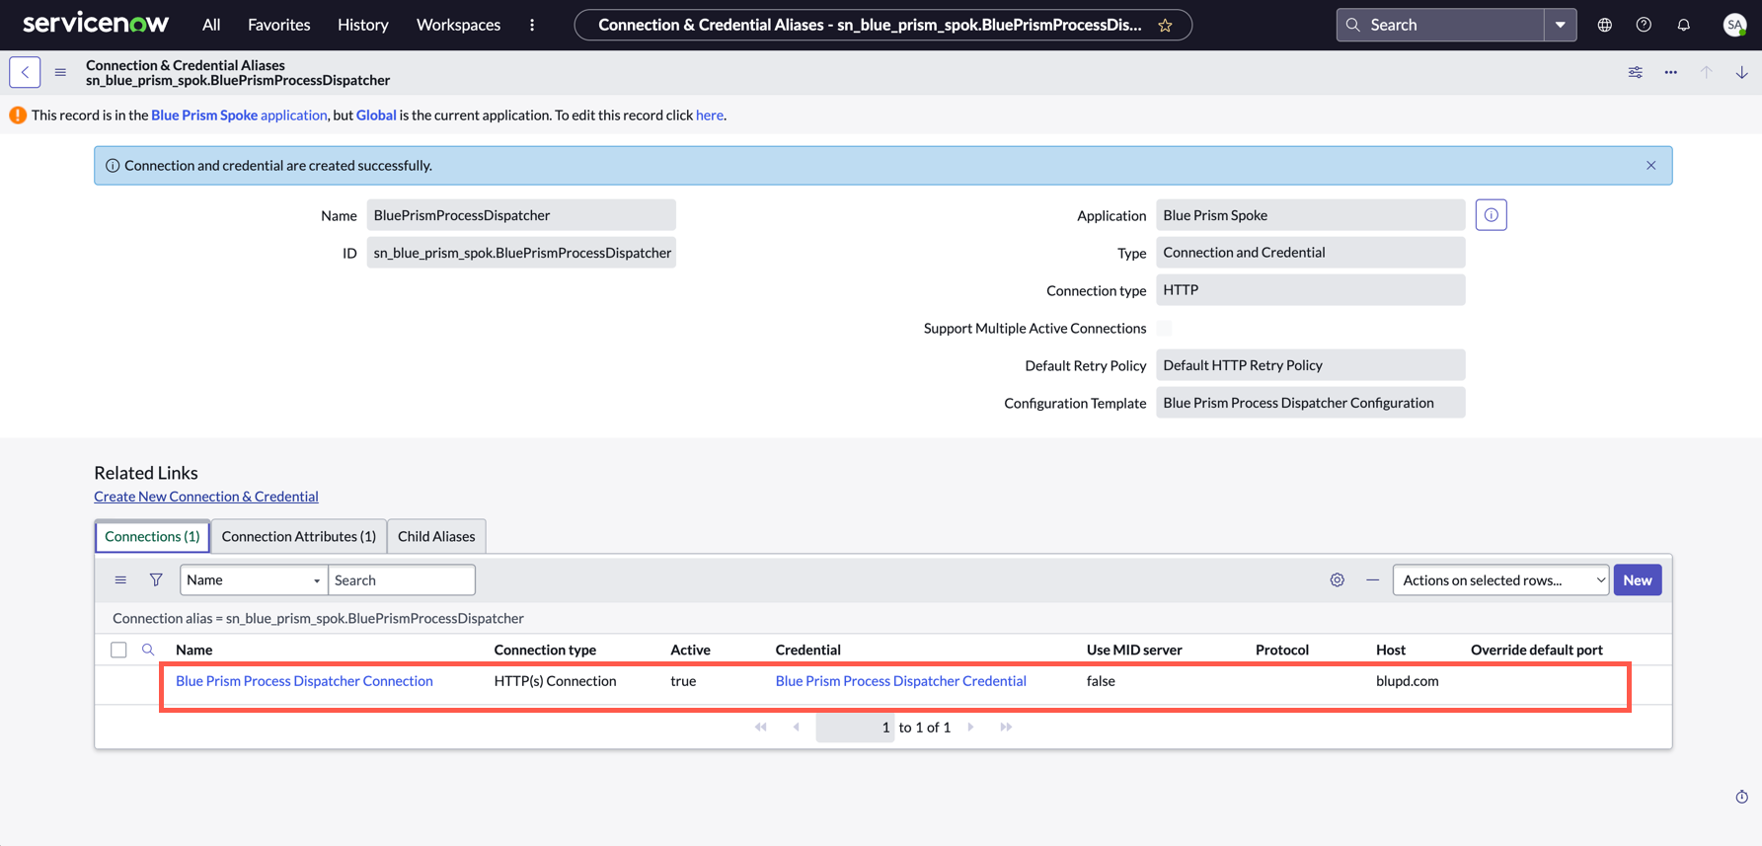Screen dimensions: 1762x846
Task: Sort by Host column header
Action: tap(1390, 650)
